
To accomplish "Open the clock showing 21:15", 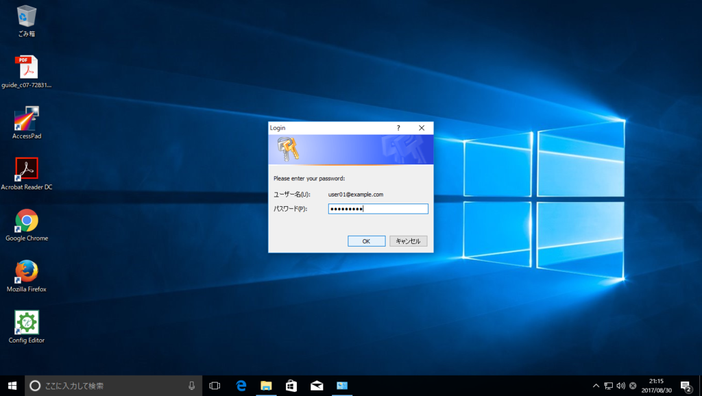I will pos(656,386).
